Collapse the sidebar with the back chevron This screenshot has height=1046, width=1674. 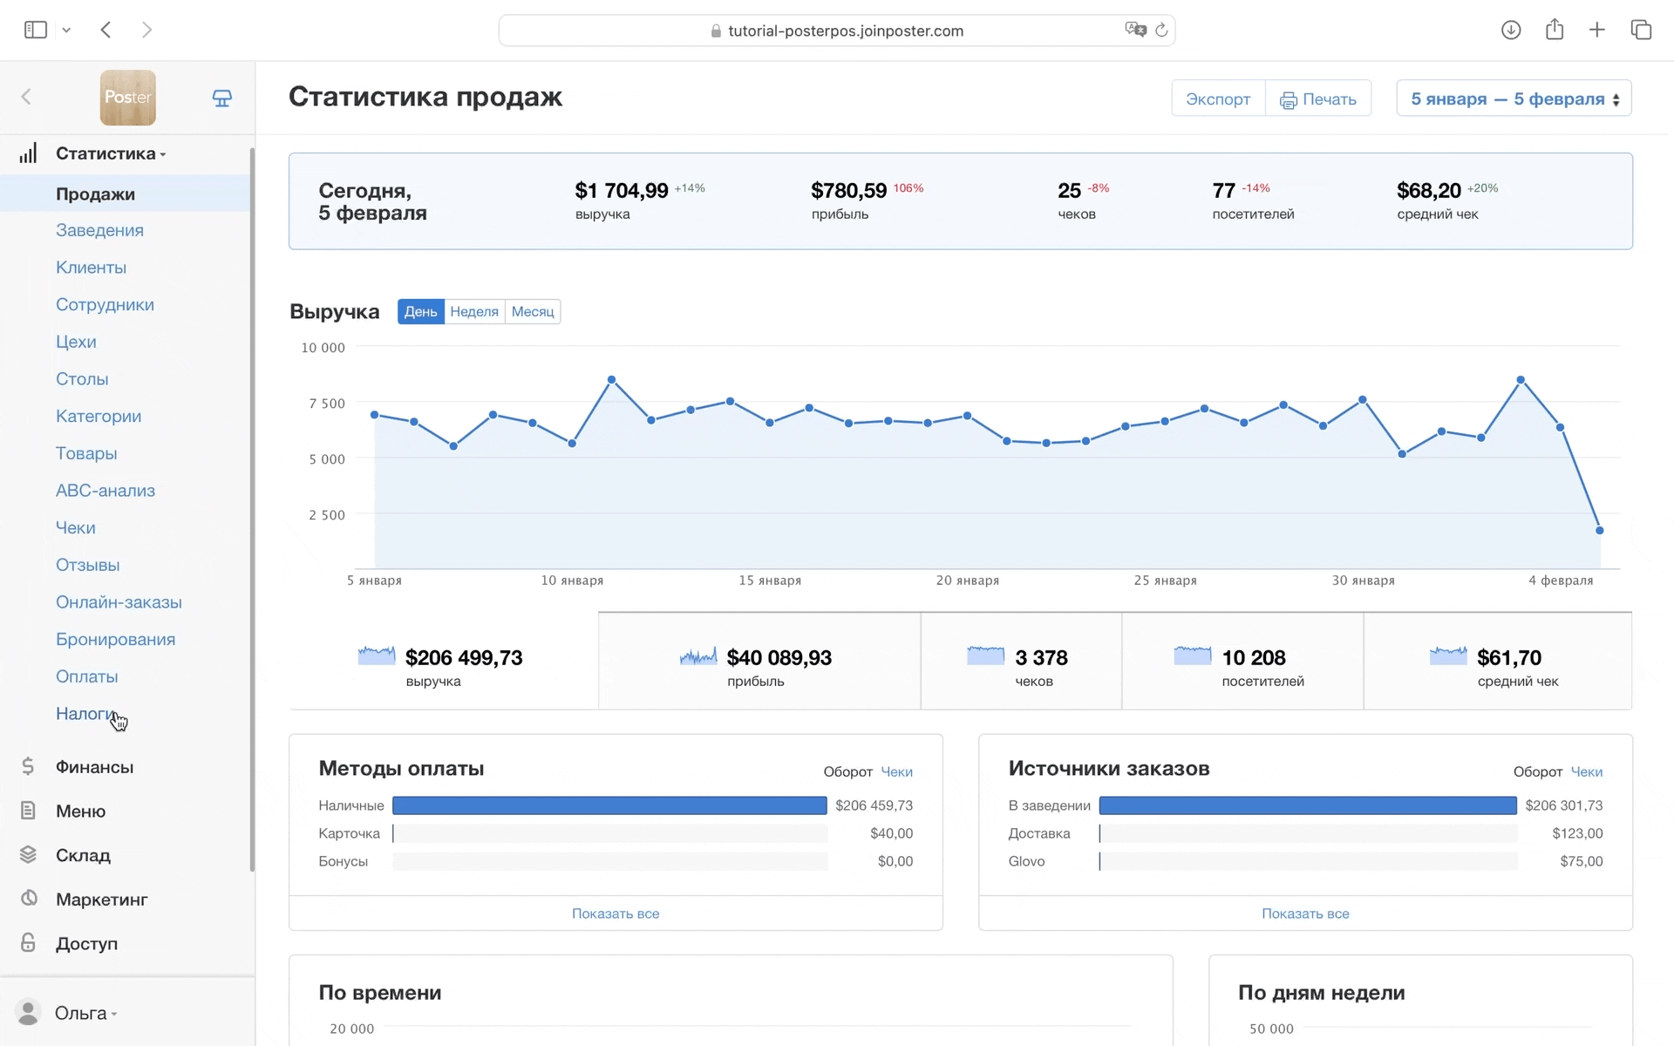click(x=26, y=97)
